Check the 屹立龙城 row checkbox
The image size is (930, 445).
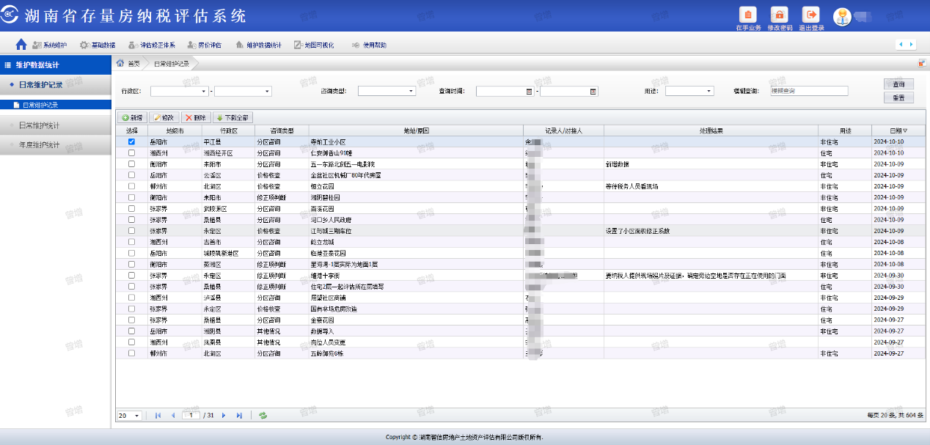pos(131,242)
